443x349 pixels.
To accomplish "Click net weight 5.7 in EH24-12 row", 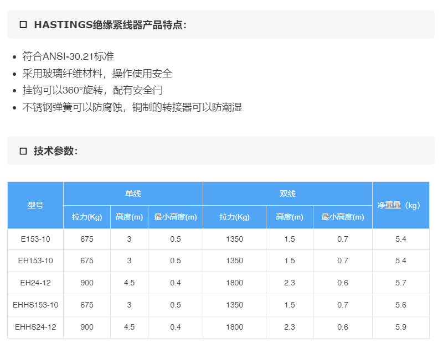I will 400,283.
